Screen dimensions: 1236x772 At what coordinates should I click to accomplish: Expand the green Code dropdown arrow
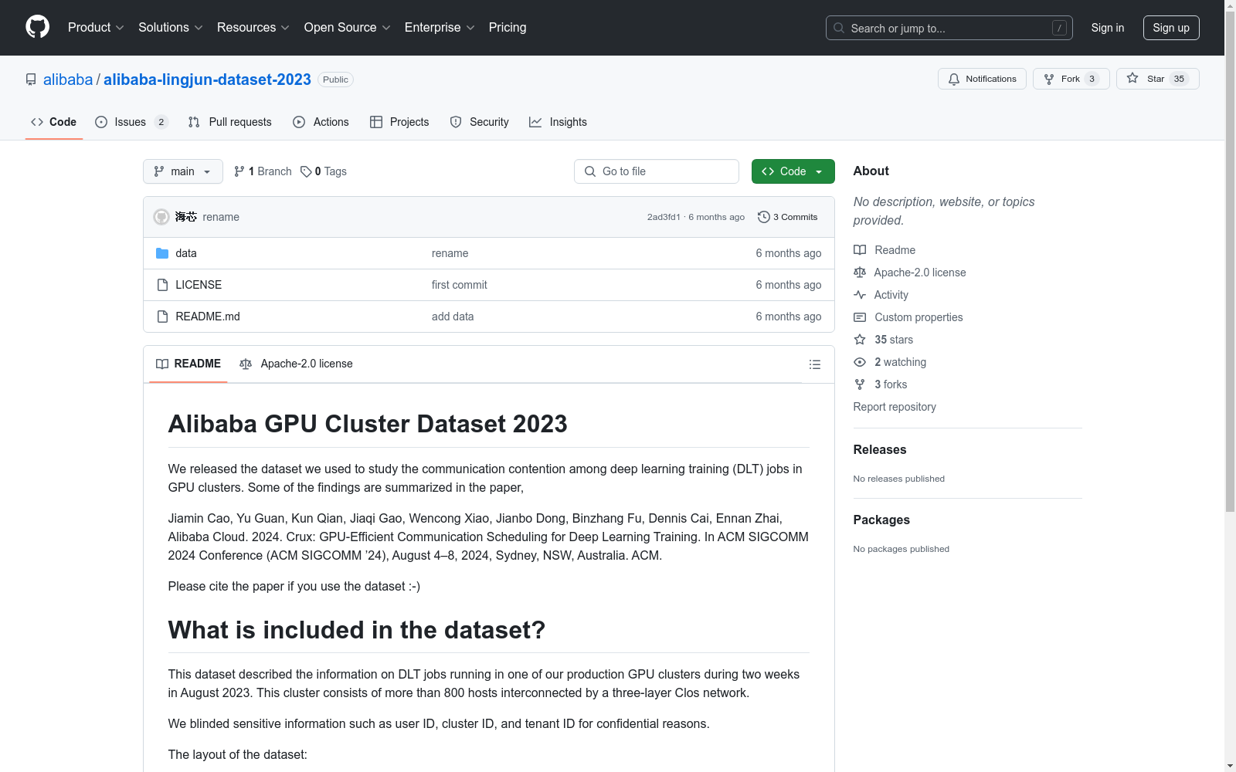tap(819, 171)
